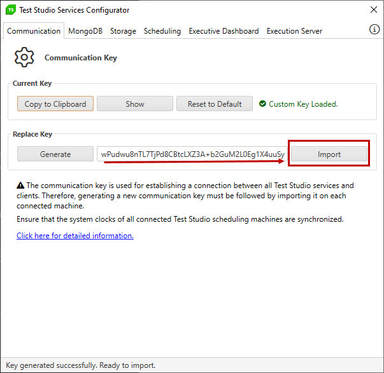384x373 pixels.
Task: Click the 'Ensure that the system clocks' sentence
Action: (180, 219)
